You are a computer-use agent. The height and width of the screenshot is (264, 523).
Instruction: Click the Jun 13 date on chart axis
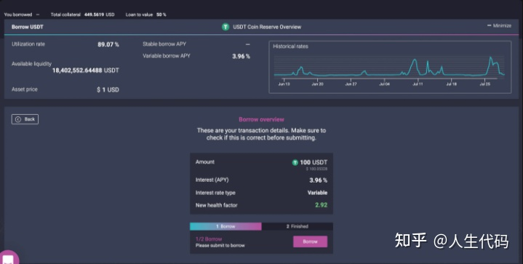(284, 84)
